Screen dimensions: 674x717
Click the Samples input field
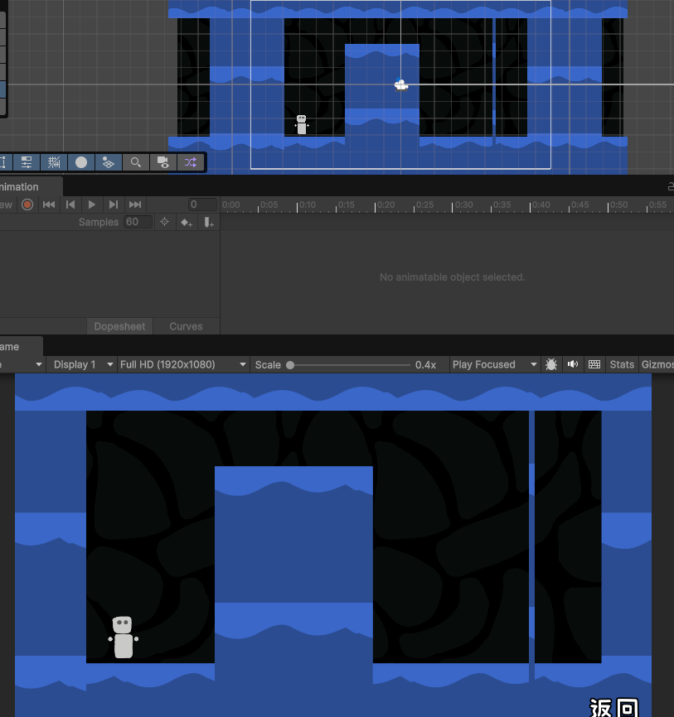coord(137,222)
